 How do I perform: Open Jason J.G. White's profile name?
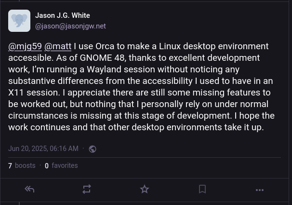(63, 15)
